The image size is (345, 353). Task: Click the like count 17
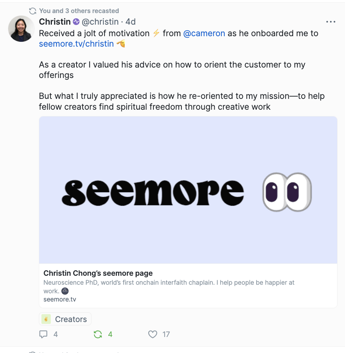pyautogui.click(x=166, y=334)
